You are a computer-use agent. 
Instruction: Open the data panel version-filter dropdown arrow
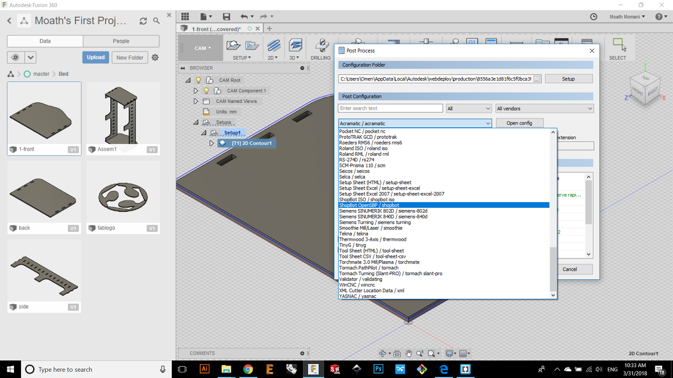(31, 57)
